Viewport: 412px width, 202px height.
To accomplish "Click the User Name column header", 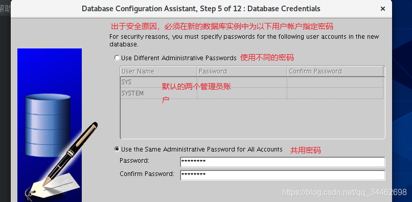I will 158,71.
